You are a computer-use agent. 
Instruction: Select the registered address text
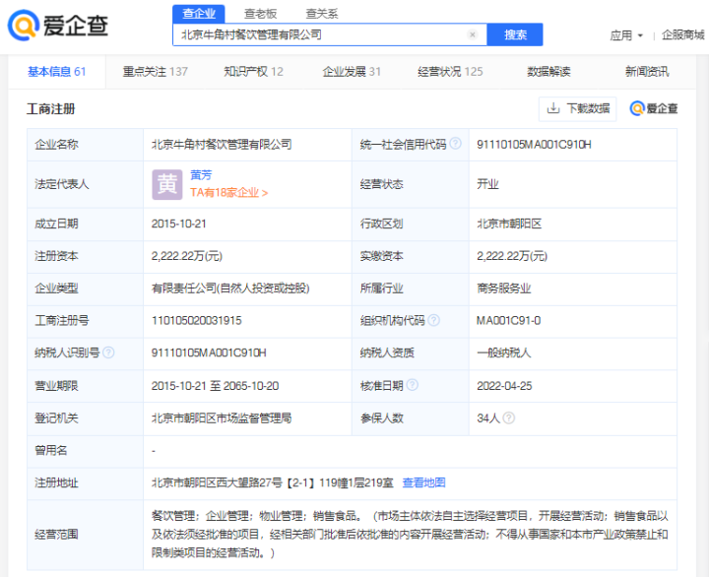point(272,482)
